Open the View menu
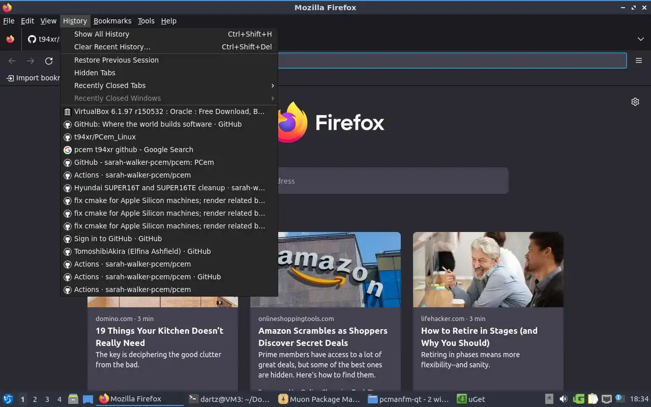The width and height of the screenshot is (651, 407). point(48,21)
